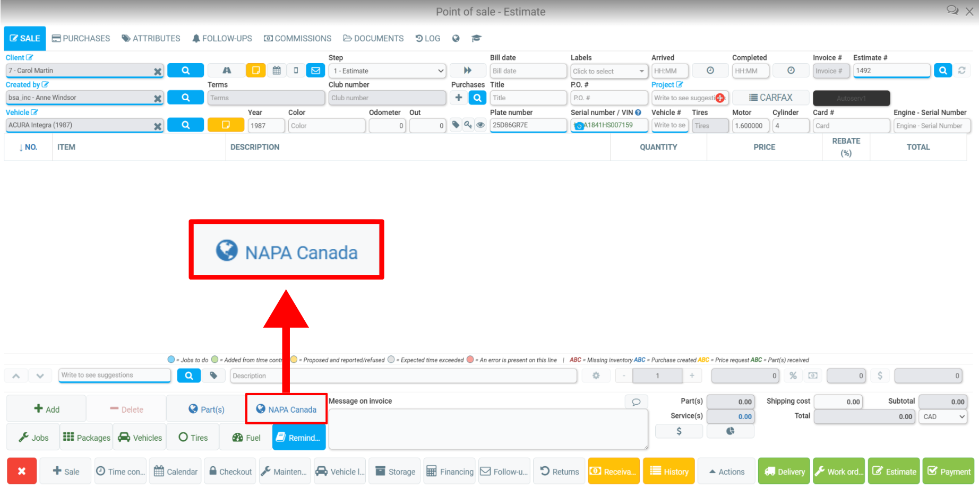Open the Client edit link
This screenshot has width=979, height=488.
tap(19, 57)
